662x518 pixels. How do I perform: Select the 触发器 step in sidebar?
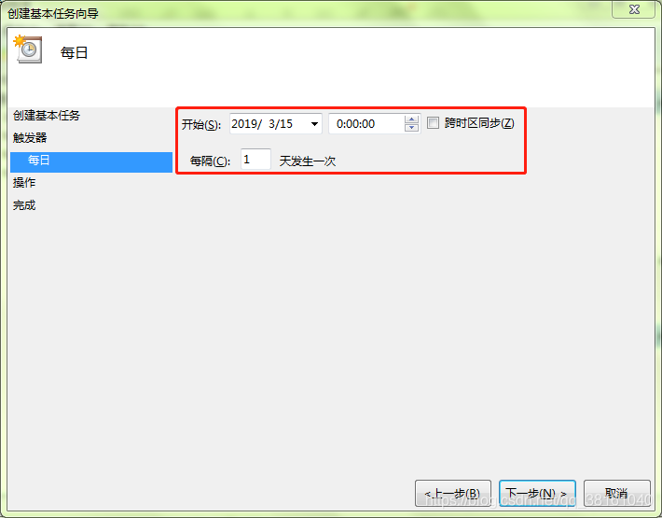(30, 138)
